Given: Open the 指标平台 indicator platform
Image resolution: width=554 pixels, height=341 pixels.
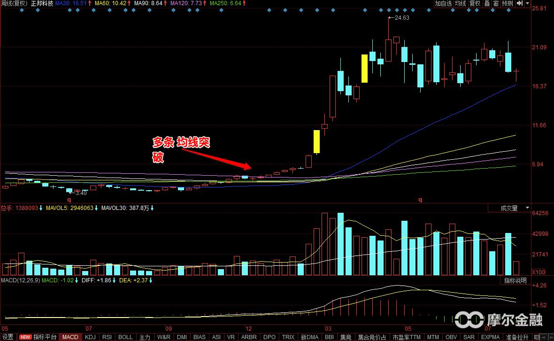Looking at the screenshot, I should (38, 337).
